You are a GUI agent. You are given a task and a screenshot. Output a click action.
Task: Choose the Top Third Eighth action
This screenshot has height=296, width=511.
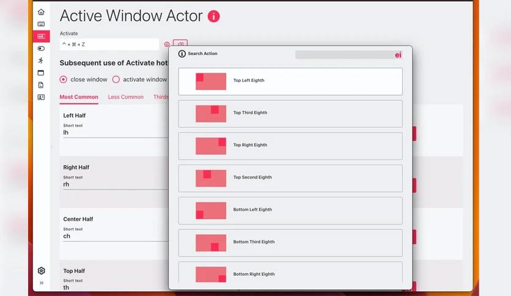click(x=290, y=114)
